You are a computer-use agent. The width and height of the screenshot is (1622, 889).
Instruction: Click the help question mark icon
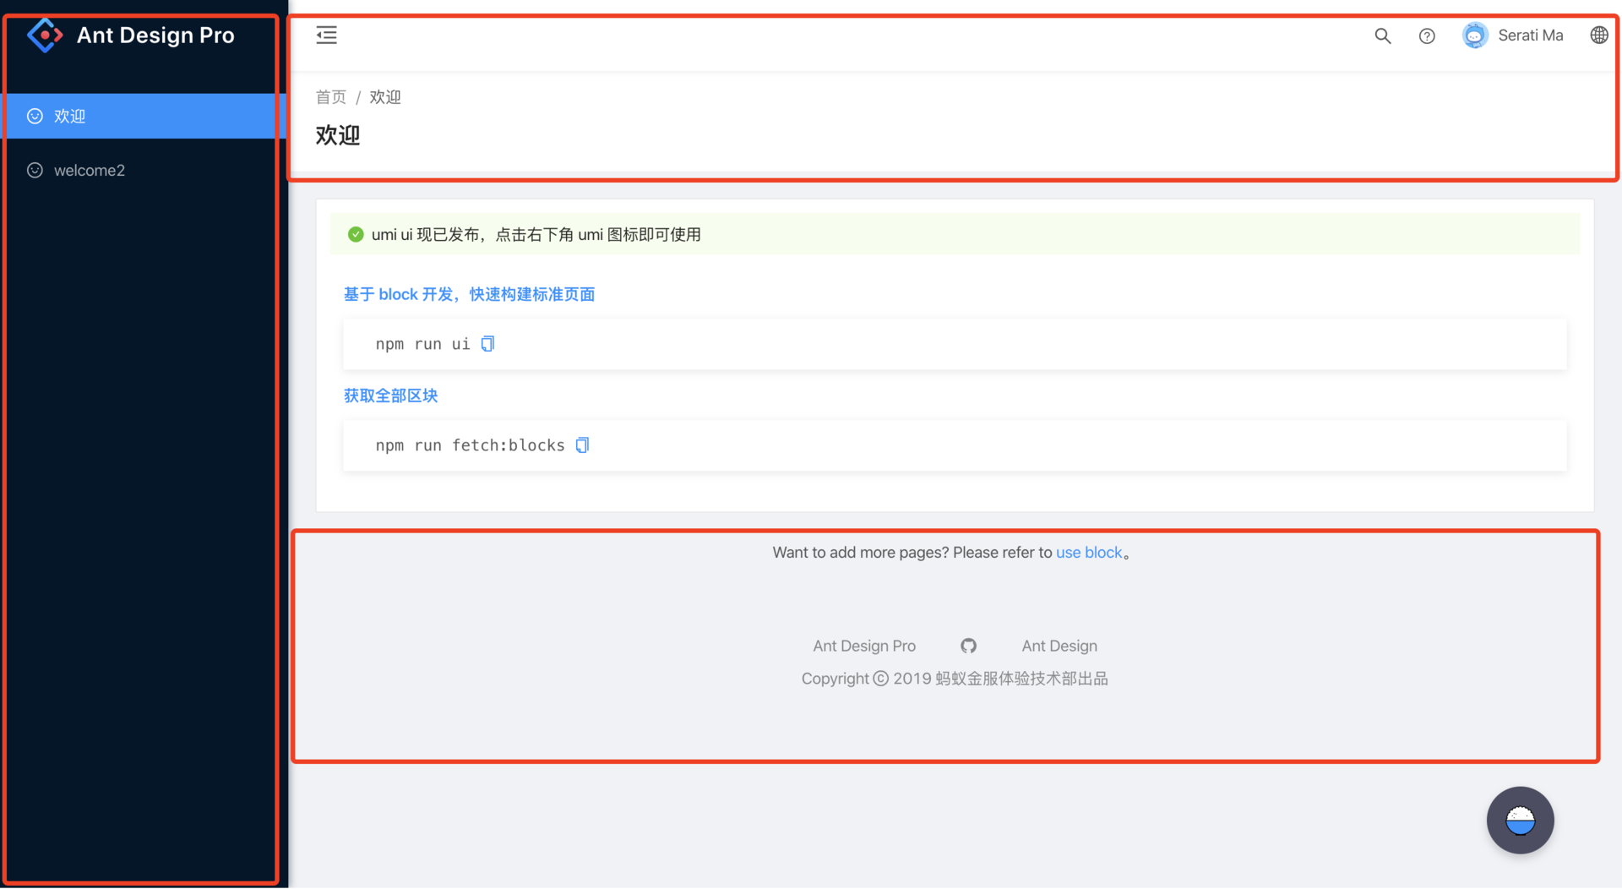point(1427,35)
